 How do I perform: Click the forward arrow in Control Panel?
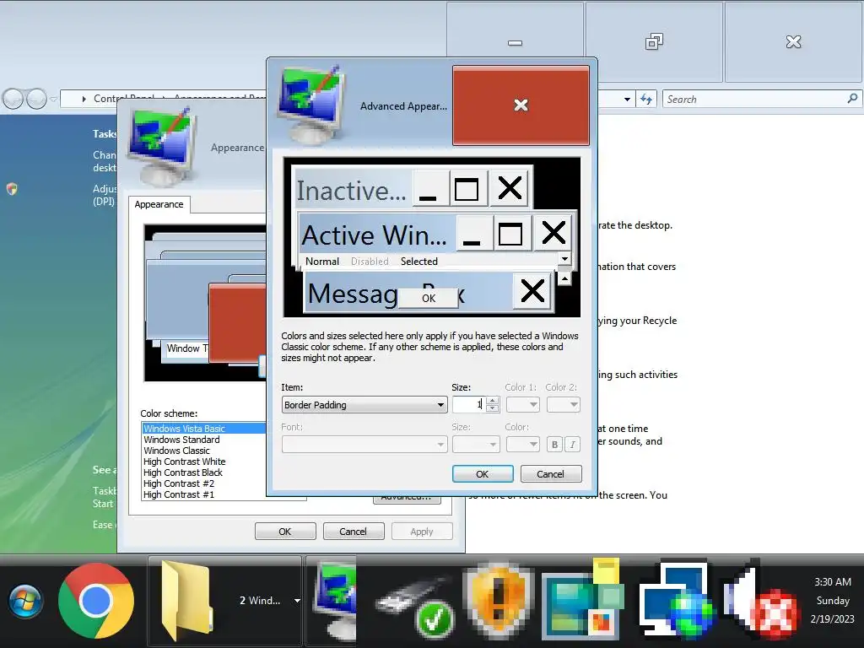click(x=36, y=100)
